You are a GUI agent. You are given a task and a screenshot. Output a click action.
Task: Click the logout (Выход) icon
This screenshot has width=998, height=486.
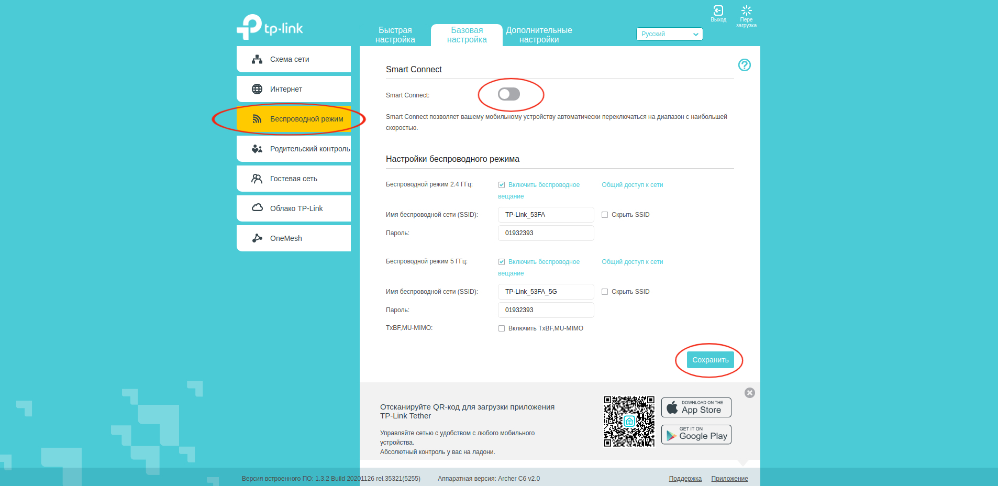(718, 10)
